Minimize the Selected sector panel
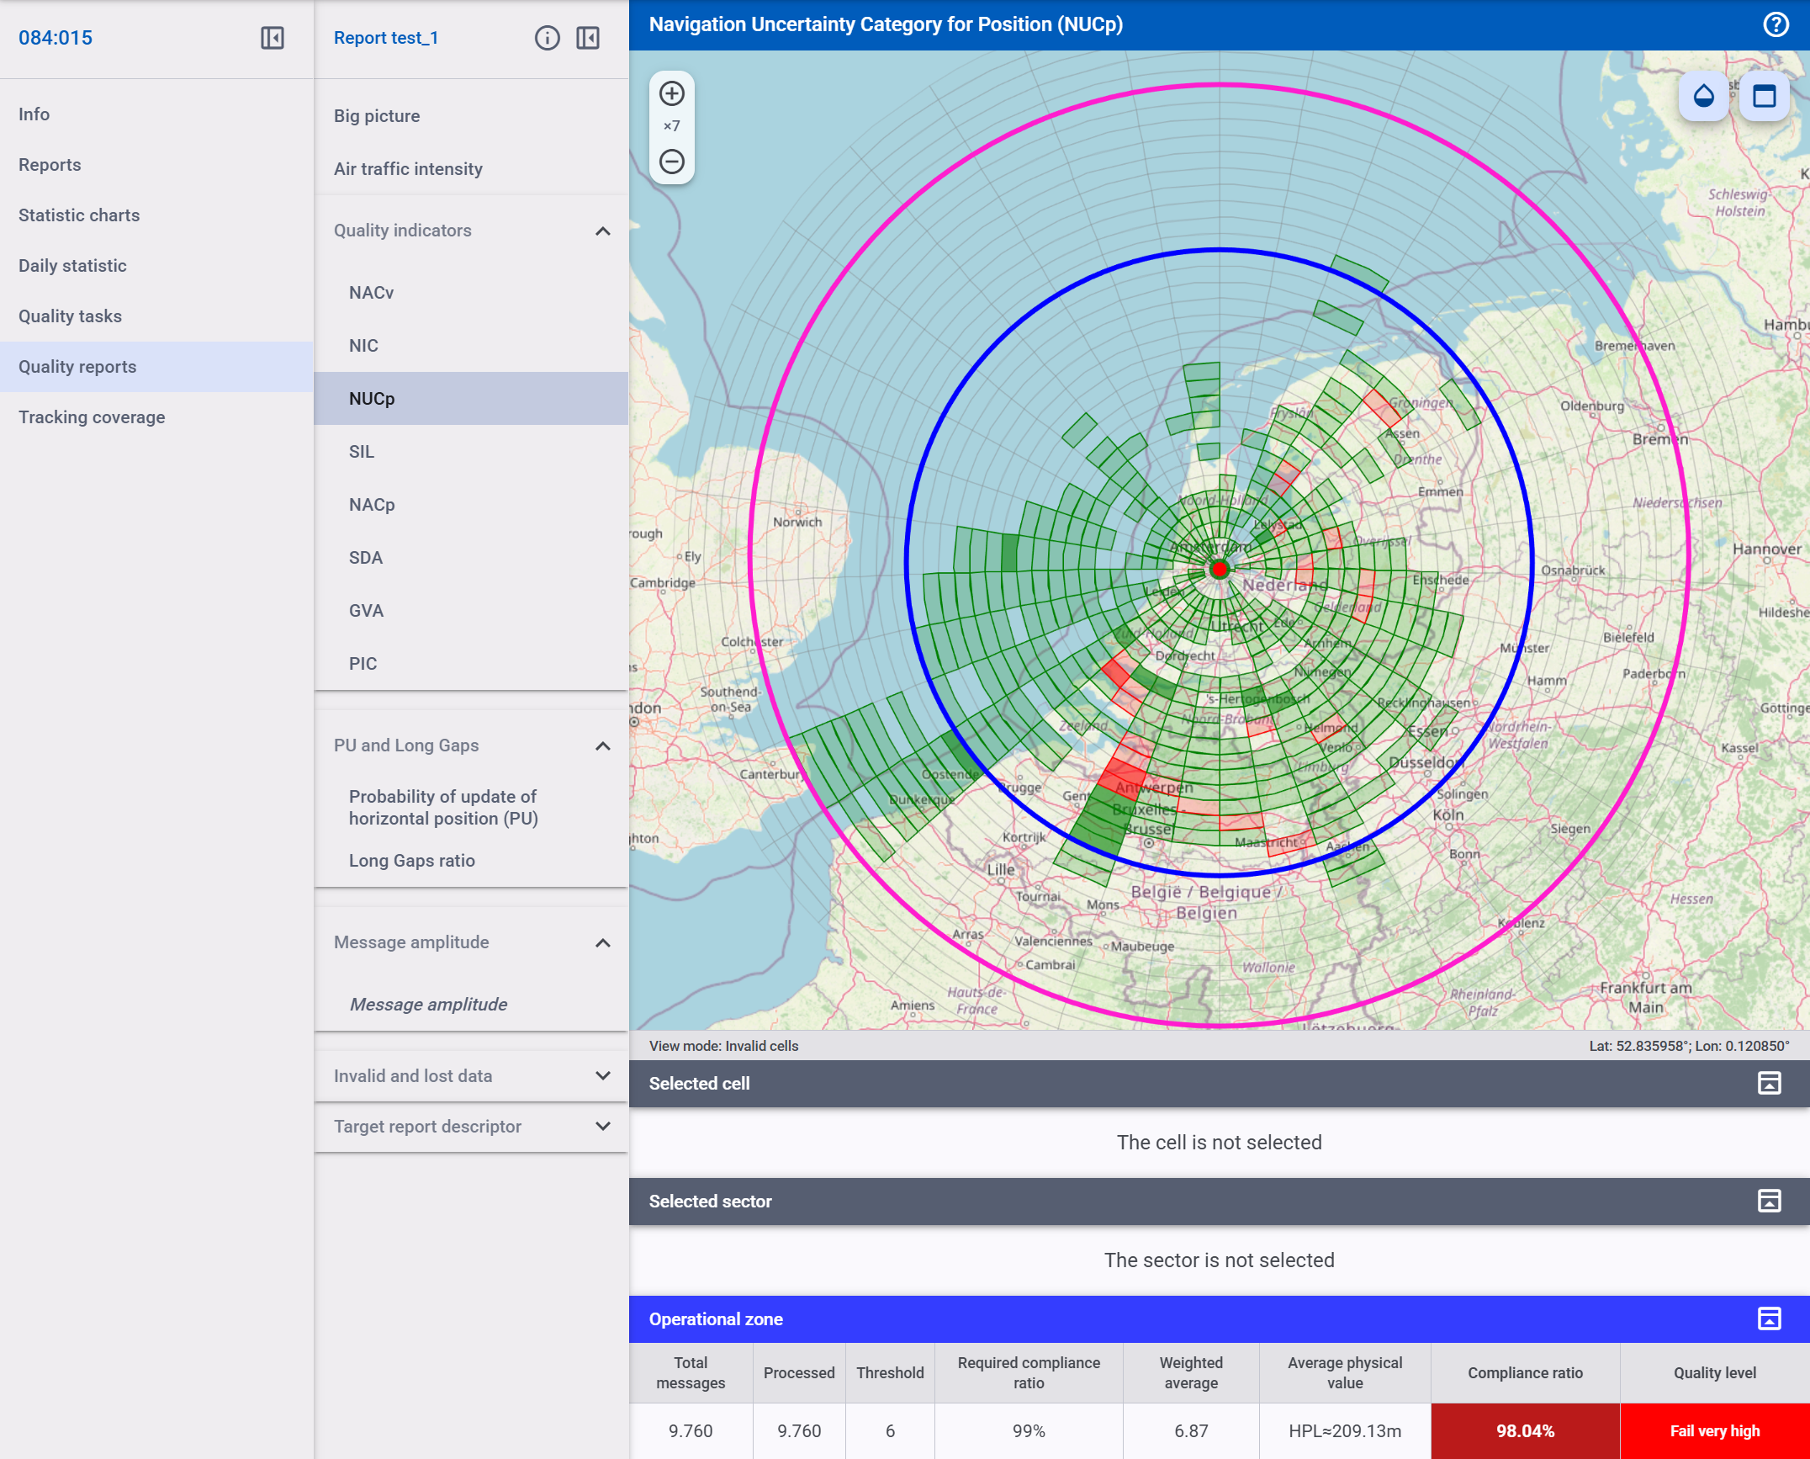Image resolution: width=1810 pixels, height=1459 pixels. 1769,1201
